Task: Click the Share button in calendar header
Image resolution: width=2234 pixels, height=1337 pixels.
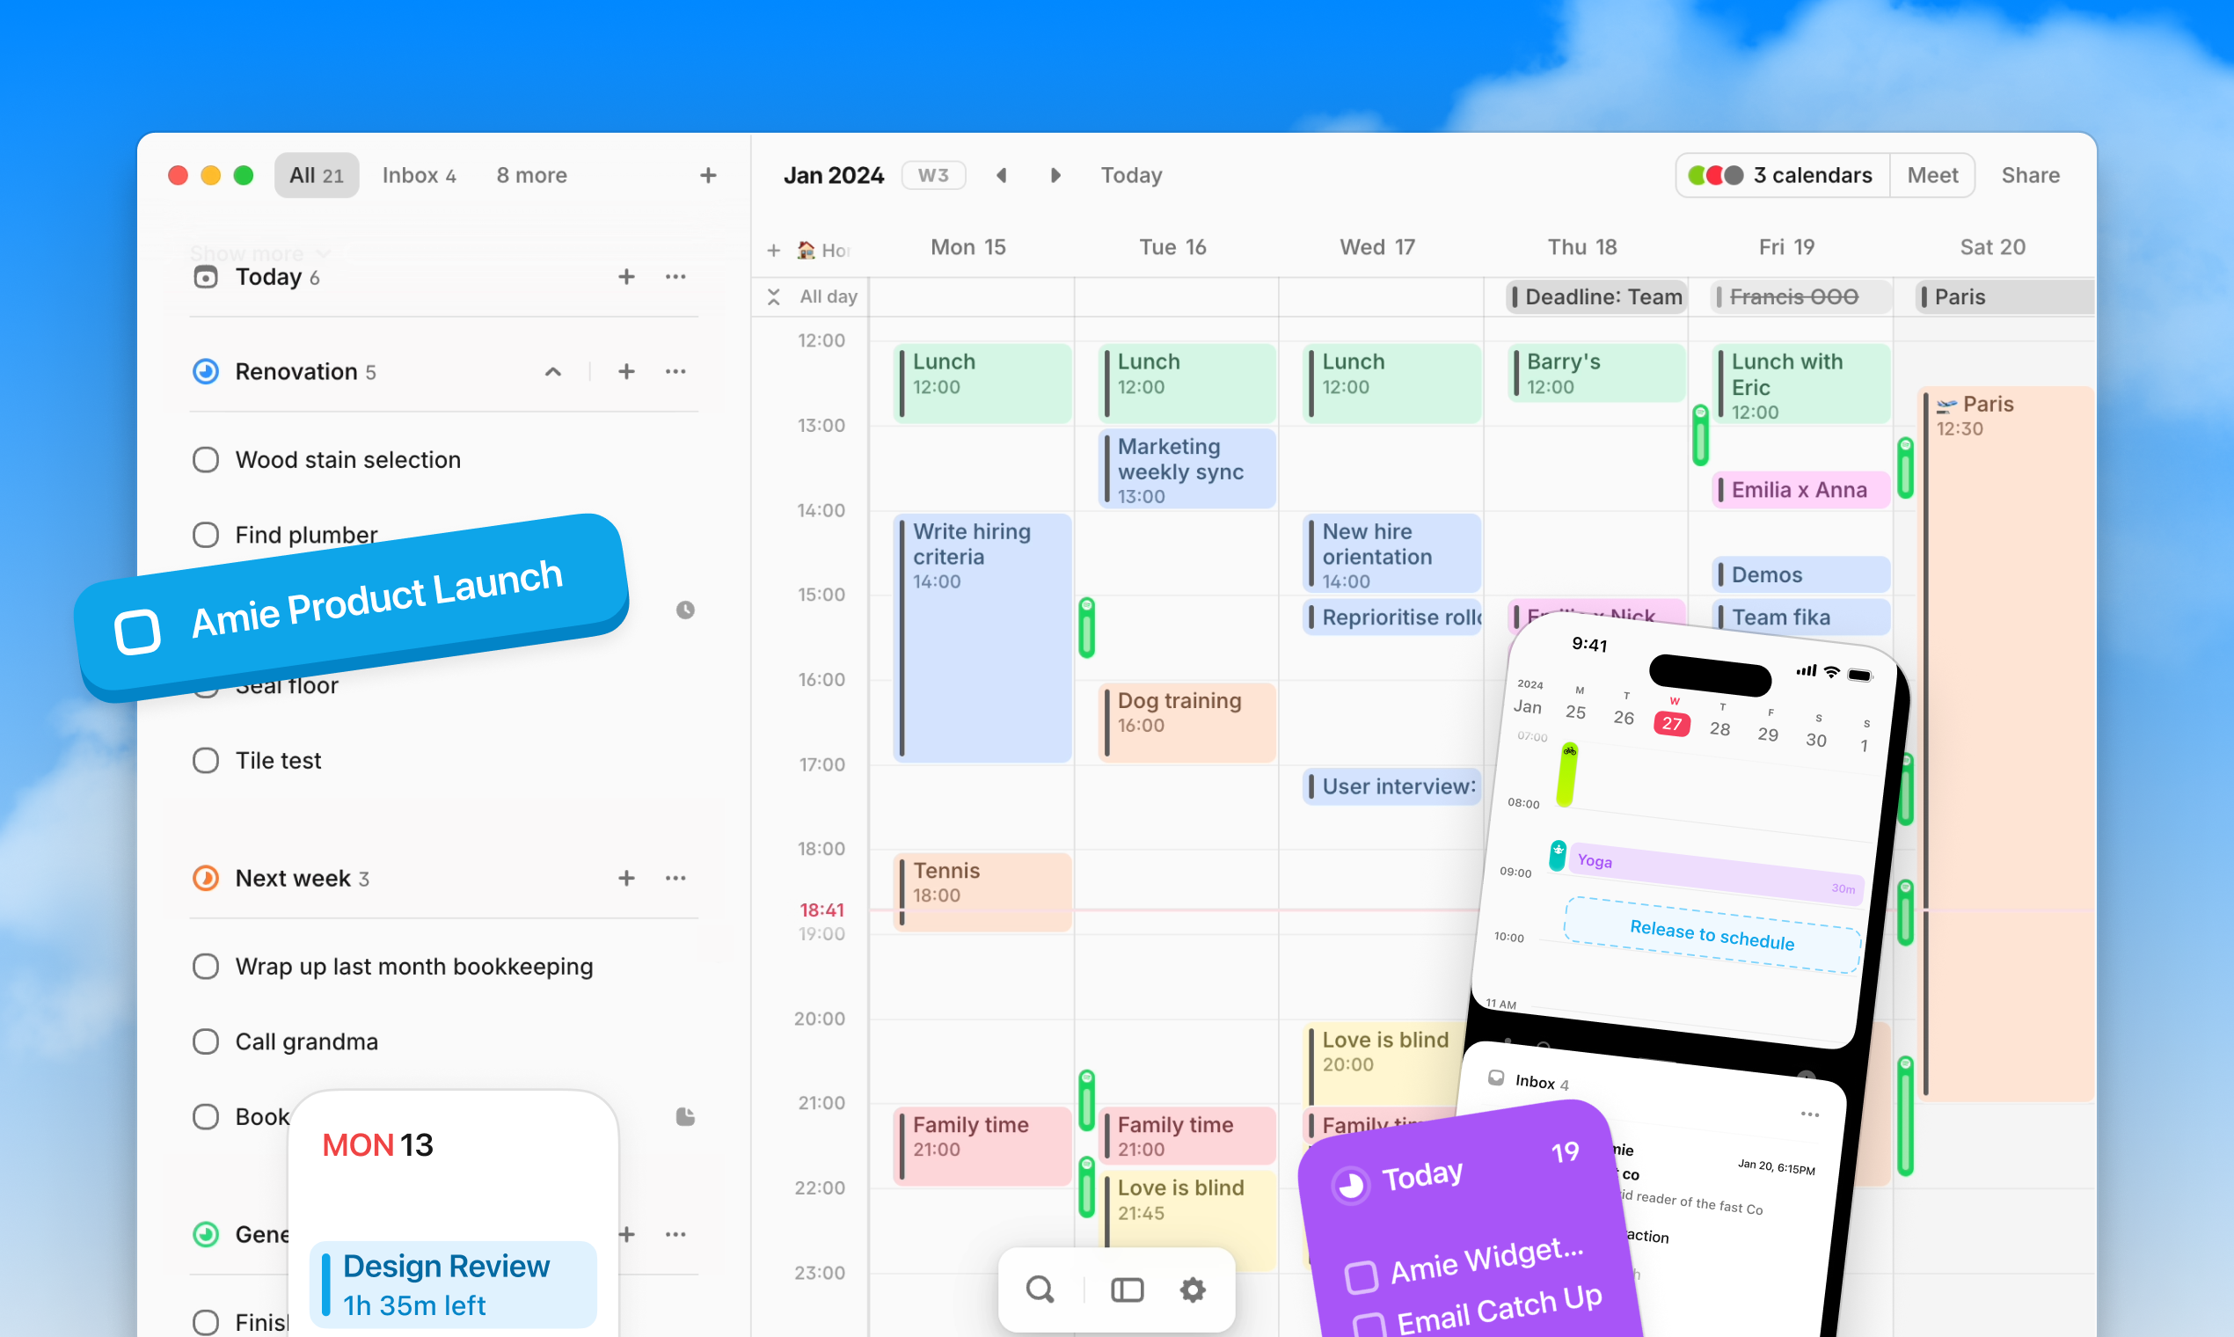Action: pos(2030,173)
